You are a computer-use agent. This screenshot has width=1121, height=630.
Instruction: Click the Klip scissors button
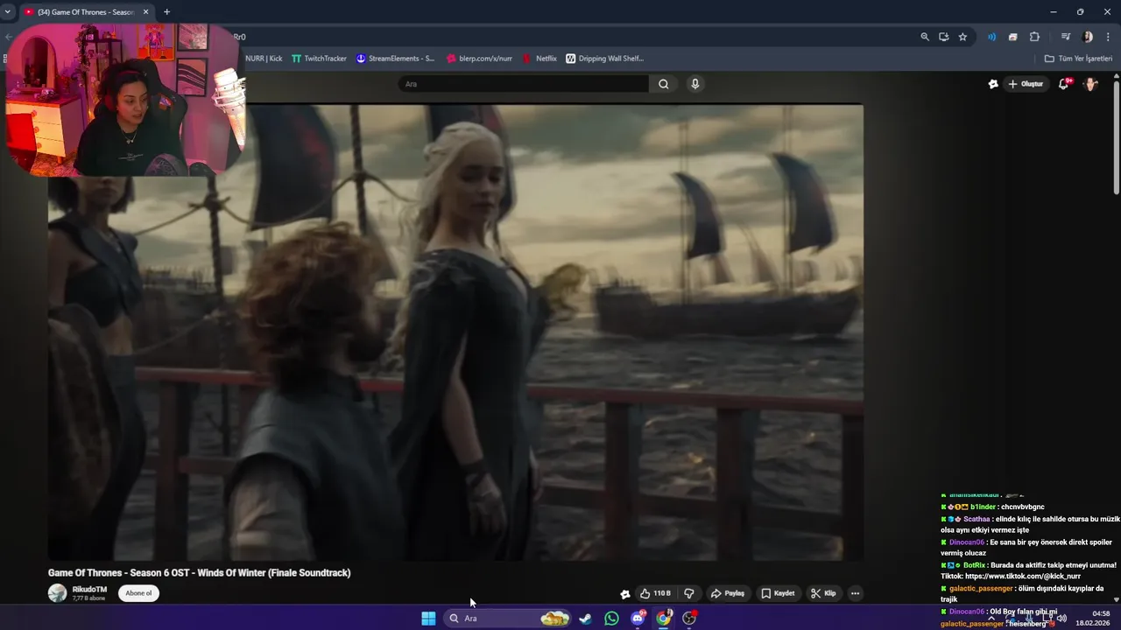[823, 593]
